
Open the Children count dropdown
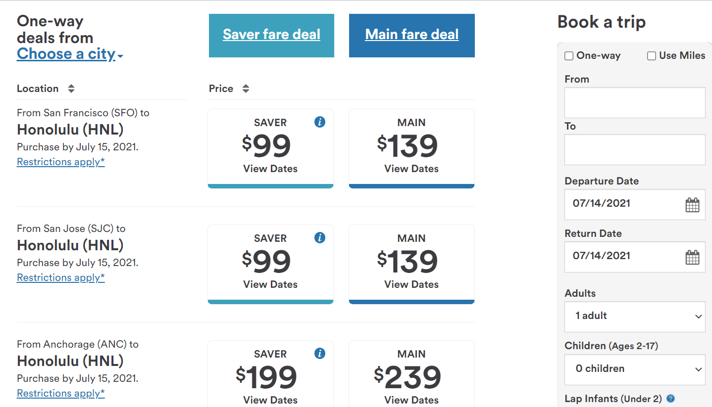[x=635, y=369]
